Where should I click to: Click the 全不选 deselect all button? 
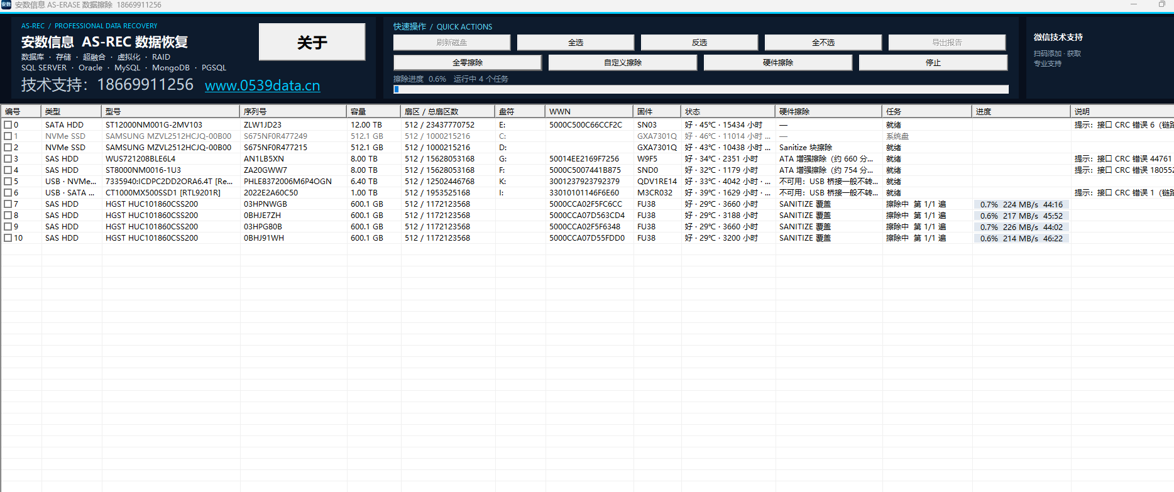(823, 43)
